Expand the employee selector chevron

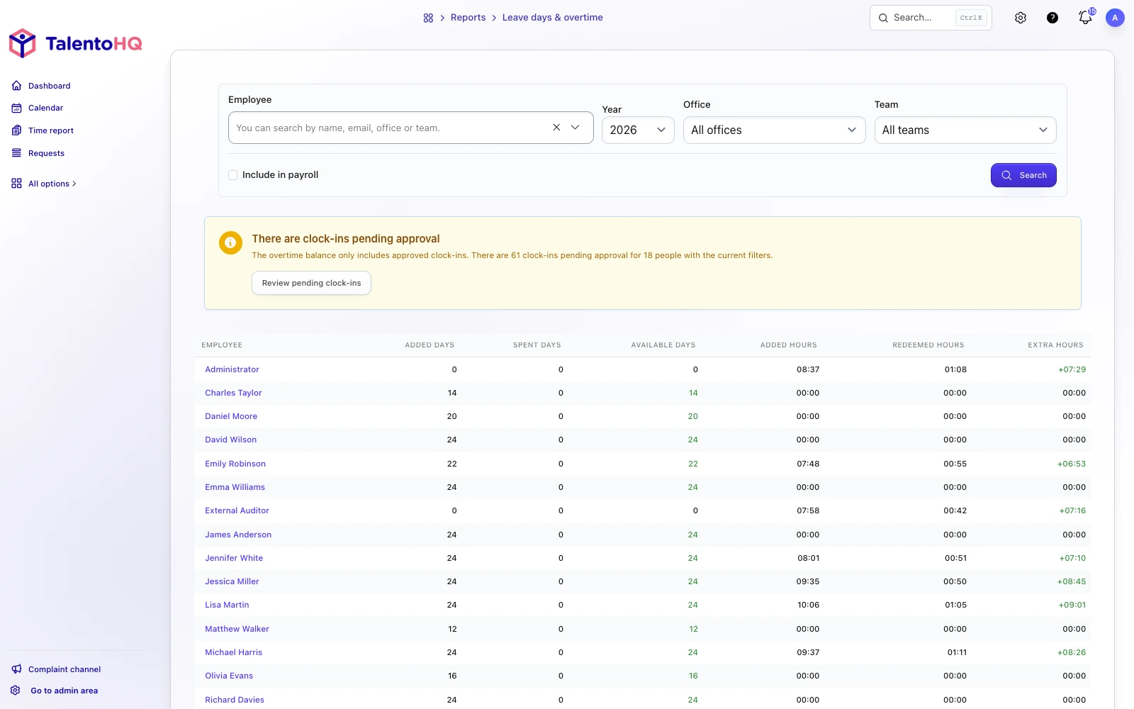click(576, 128)
